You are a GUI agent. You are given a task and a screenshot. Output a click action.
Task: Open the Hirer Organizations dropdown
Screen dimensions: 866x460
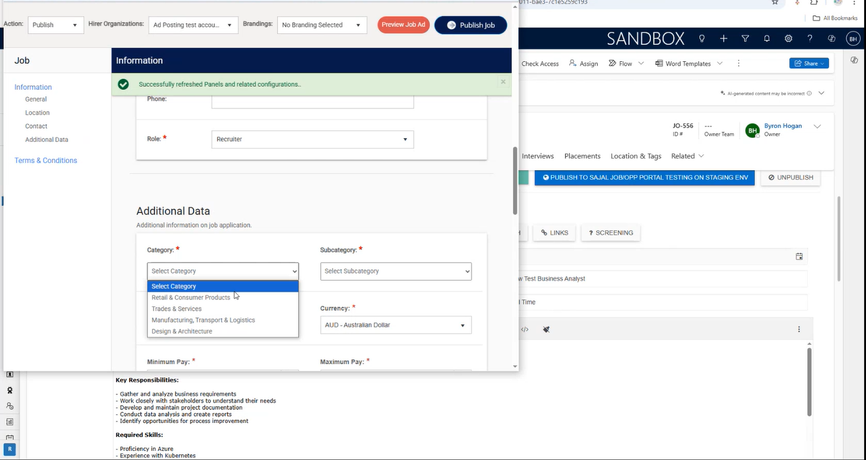click(193, 25)
